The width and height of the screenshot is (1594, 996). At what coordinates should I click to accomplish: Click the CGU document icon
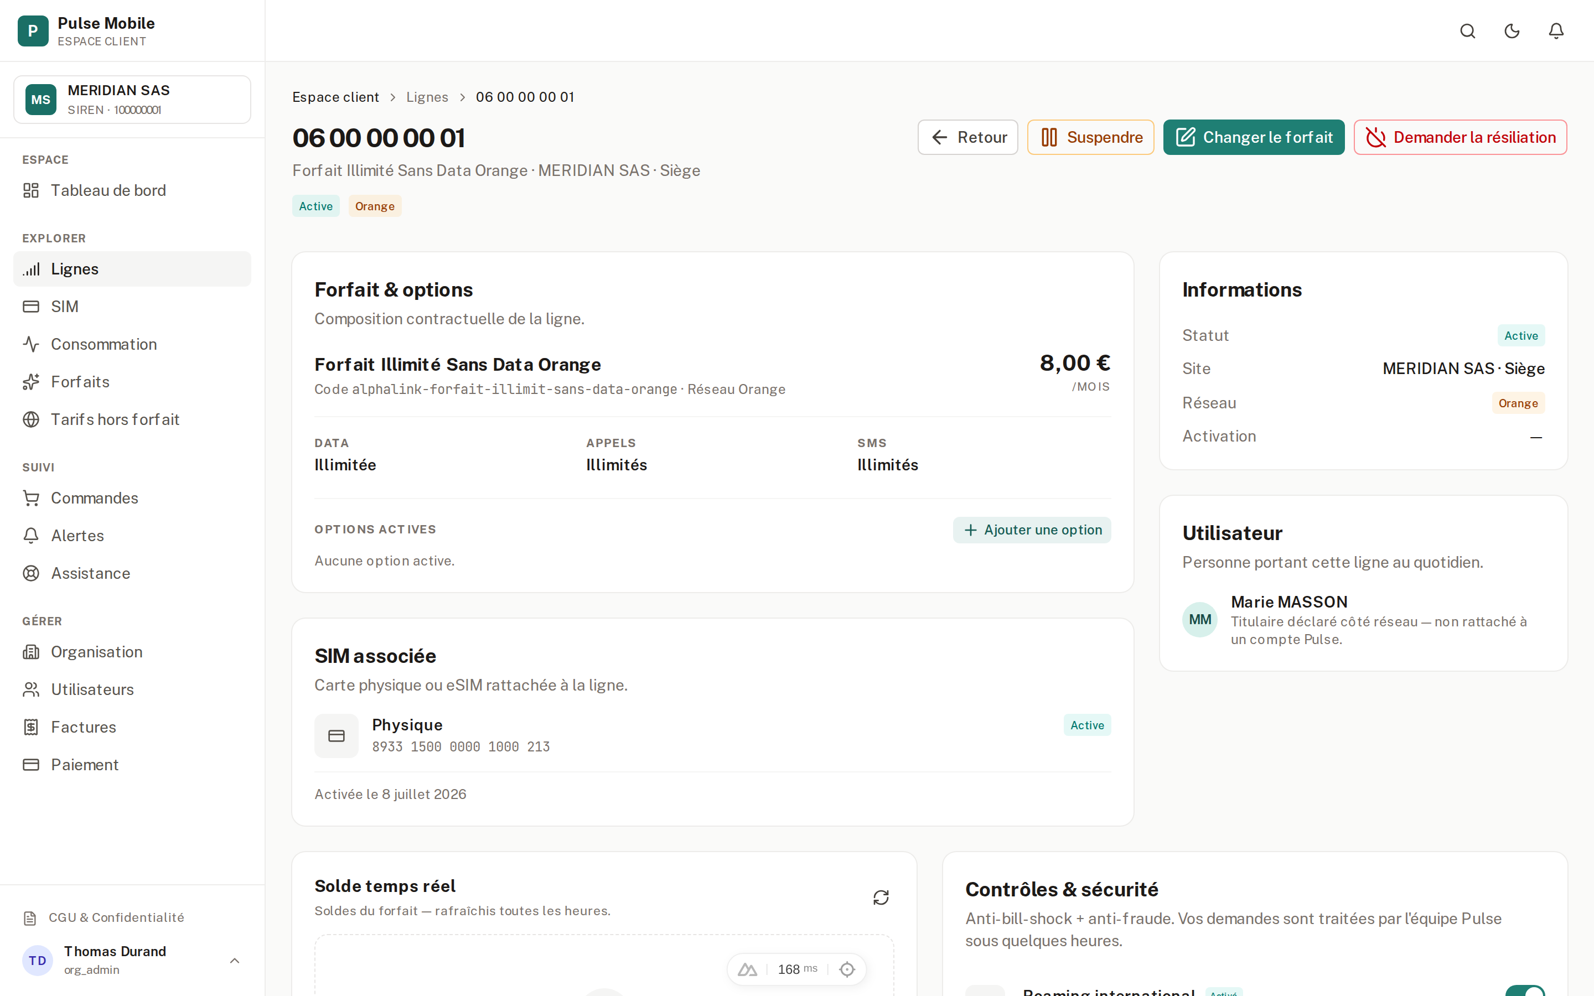[x=30, y=917]
